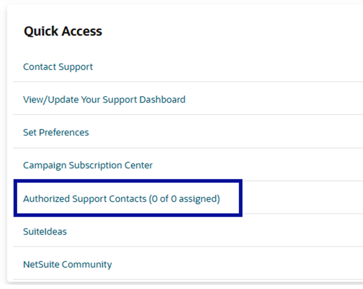The image size is (363, 289).
Task: Open the Contact Support link
Action: (58, 67)
